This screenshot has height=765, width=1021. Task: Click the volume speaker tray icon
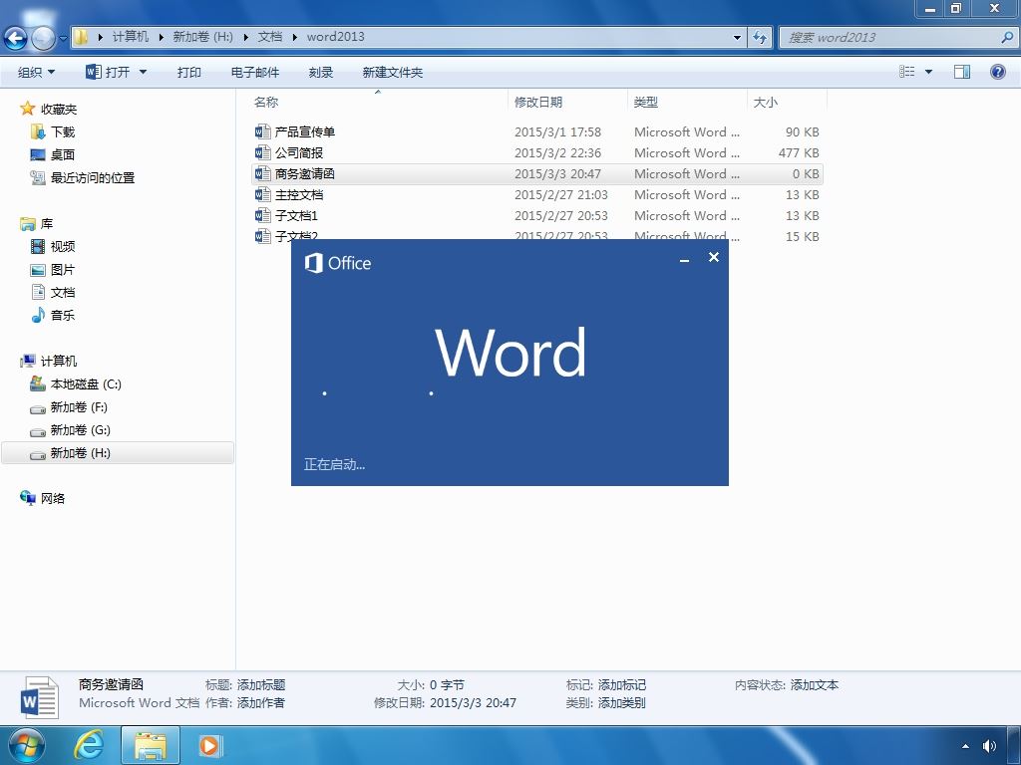pyautogui.click(x=989, y=745)
